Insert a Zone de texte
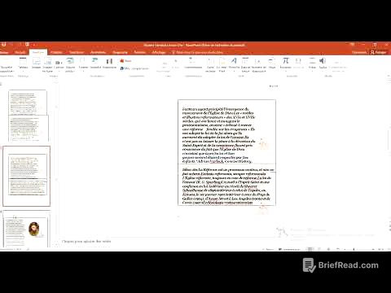 tap(210, 65)
